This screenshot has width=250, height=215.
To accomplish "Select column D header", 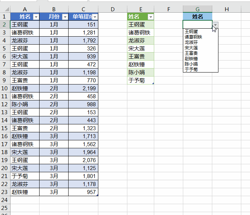I will [112, 9].
